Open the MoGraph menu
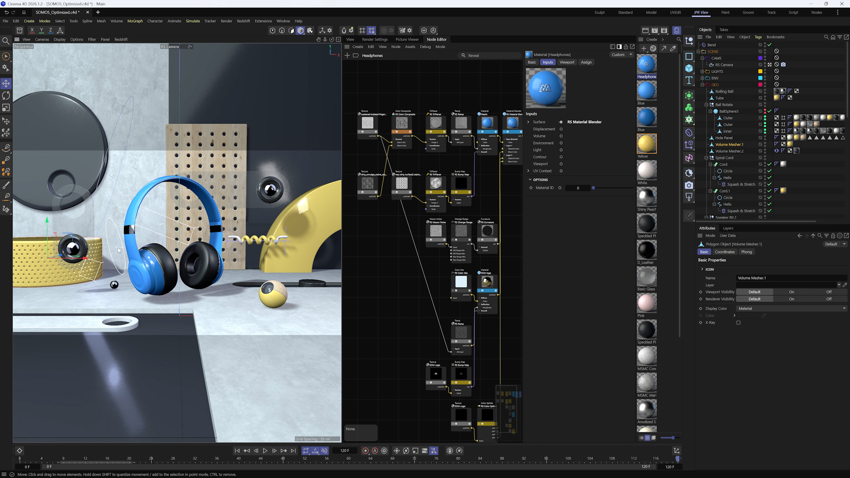Screen dimensions: 850x478 135,21
